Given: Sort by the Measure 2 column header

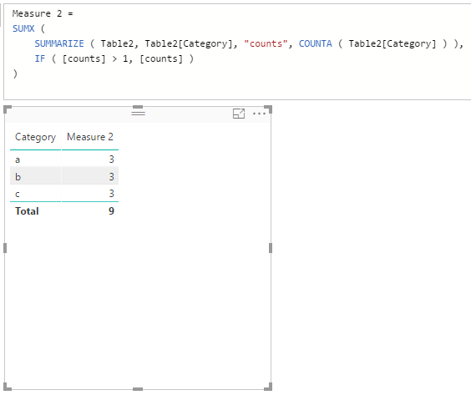Looking at the screenshot, I should [90, 137].
